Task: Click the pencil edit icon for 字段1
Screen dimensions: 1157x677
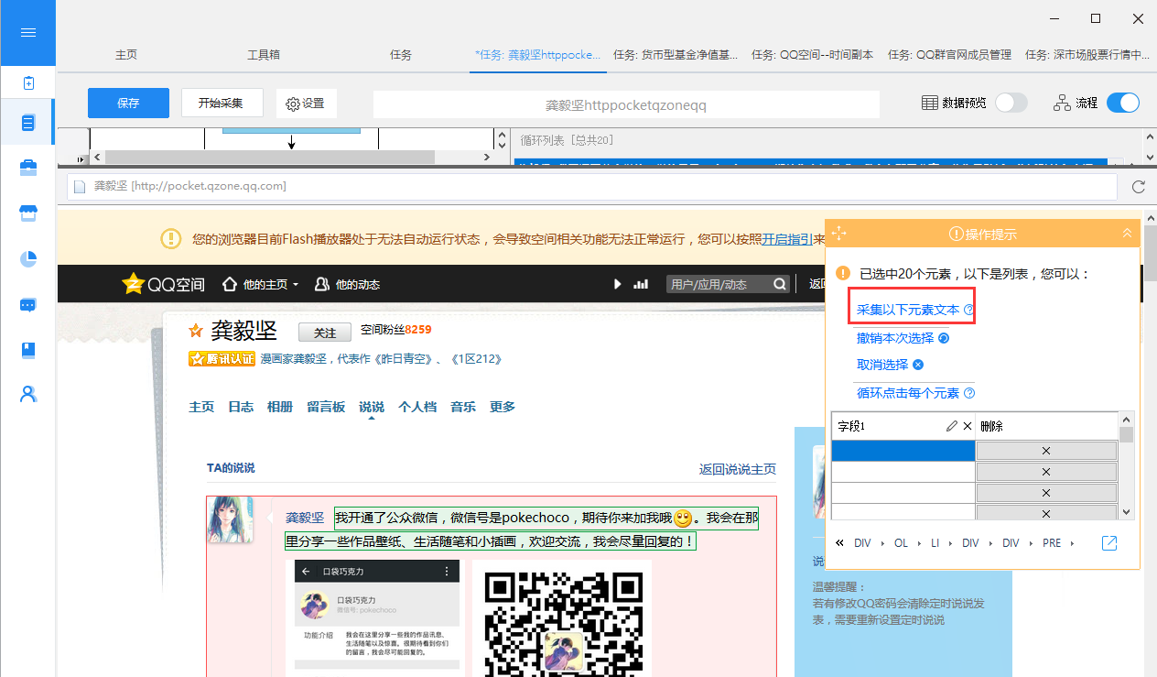Action: [952, 426]
